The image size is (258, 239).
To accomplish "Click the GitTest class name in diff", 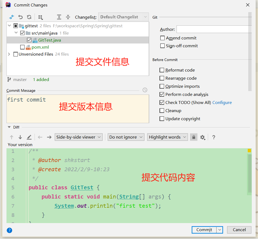I will click(82, 187).
